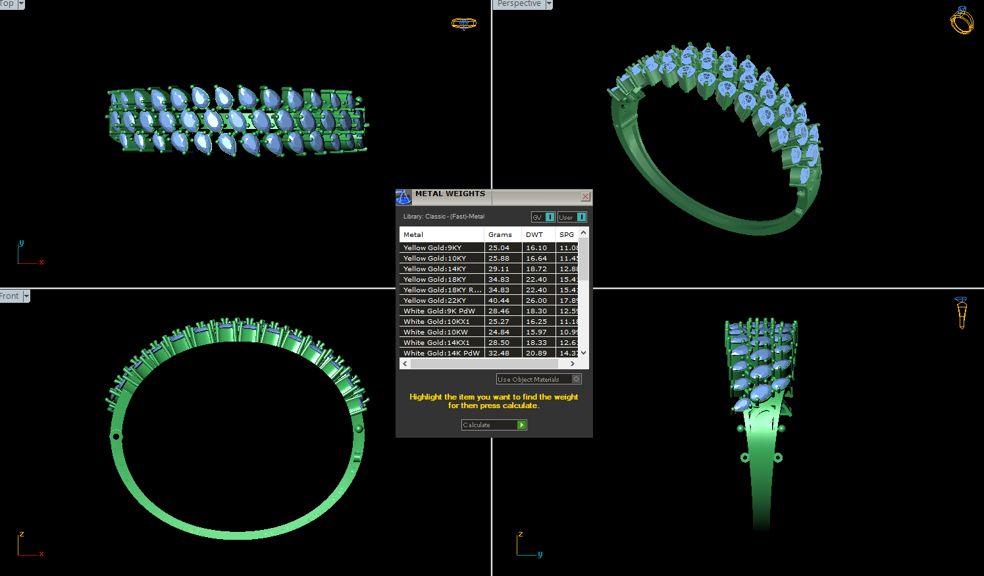This screenshot has height=576, width=984.
Task: Close the Metal Weights panel
Action: click(585, 197)
